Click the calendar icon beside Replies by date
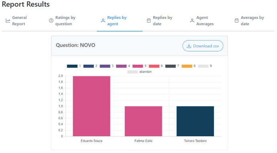 tap(149, 20)
